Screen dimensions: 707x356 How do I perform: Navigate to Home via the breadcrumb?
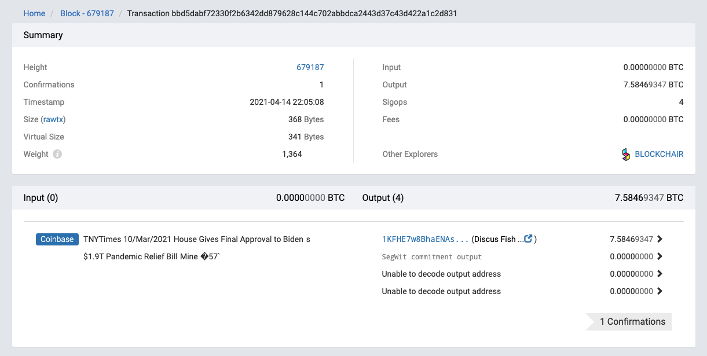[34, 13]
